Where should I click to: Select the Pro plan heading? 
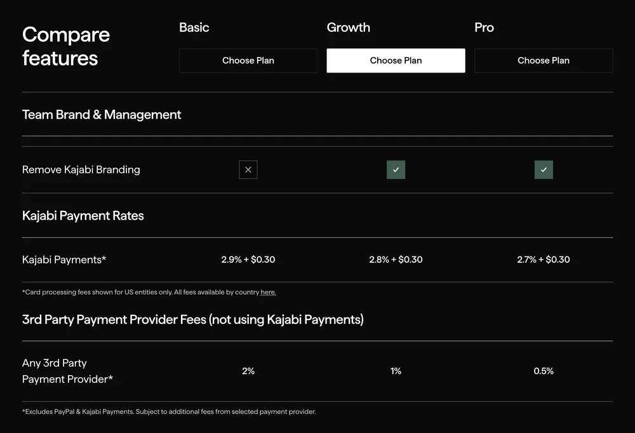pos(484,27)
